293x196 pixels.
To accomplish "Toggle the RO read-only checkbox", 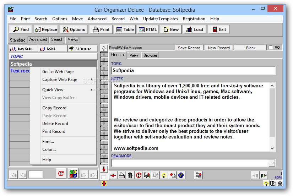I will coord(271,48).
